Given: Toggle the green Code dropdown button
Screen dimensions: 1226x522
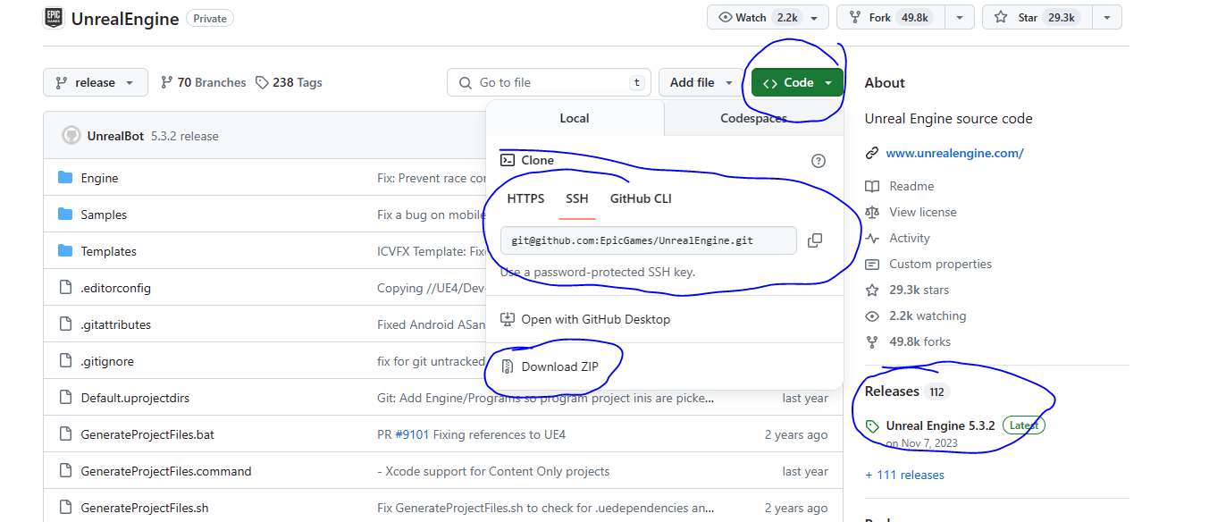Looking at the screenshot, I should click(797, 82).
